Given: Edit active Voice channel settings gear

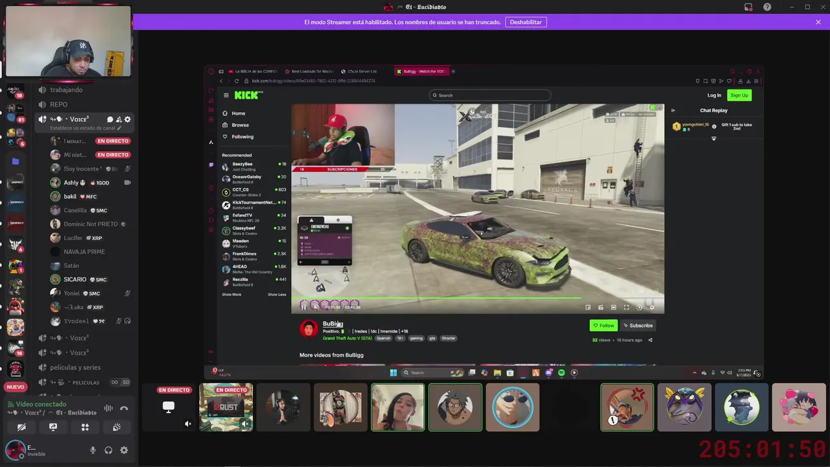Looking at the screenshot, I should coord(127,119).
